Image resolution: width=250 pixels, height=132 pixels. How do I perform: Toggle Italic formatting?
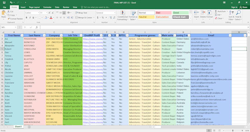point(30,18)
